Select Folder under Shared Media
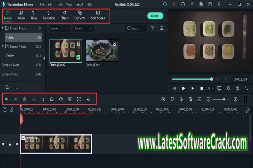Viewport: 253px width, 168px height. pos(24,56)
